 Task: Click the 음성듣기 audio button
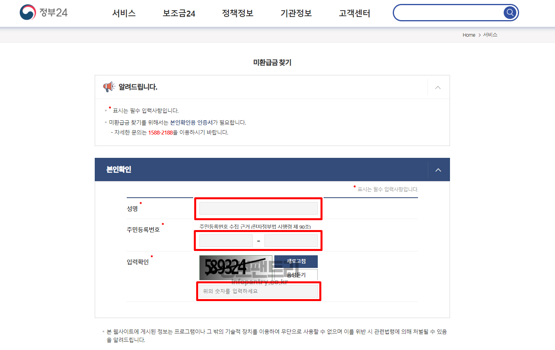(x=296, y=275)
